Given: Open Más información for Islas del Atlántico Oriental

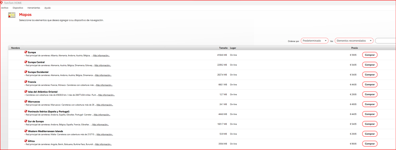Looking at the screenshot, I should click(106, 95).
